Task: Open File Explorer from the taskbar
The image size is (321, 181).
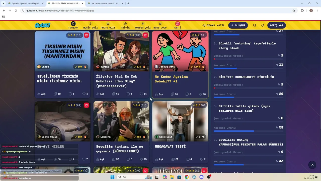Action: (172, 177)
